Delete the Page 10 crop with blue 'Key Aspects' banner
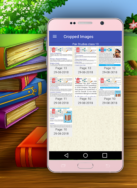This screenshot has width=137, height=188. click(102, 80)
